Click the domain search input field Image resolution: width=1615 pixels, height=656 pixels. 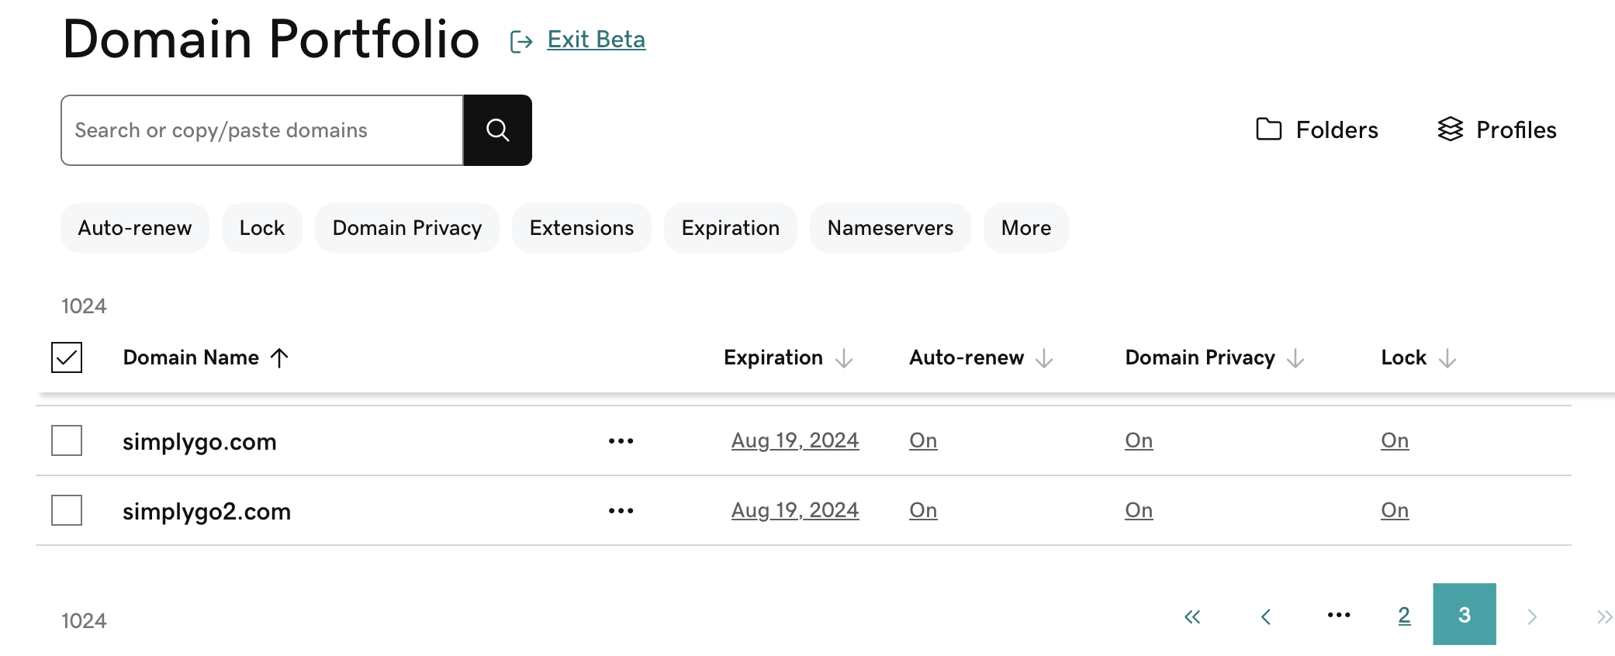[262, 130]
